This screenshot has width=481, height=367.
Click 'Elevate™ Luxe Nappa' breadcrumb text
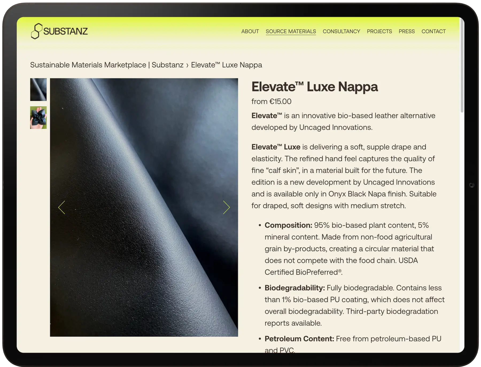pos(227,65)
